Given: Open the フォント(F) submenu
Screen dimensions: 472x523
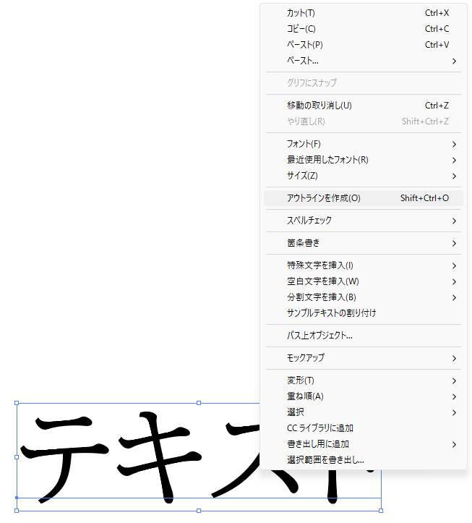Looking at the screenshot, I should pyautogui.click(x=304, y=144).
